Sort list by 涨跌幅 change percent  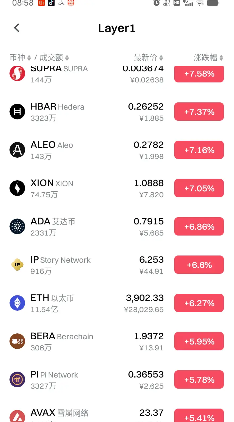(x=209, y=58)
